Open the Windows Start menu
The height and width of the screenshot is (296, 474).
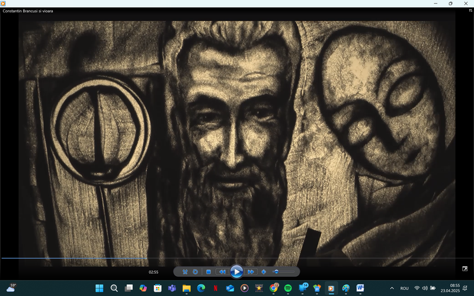[x=100, y=288]
